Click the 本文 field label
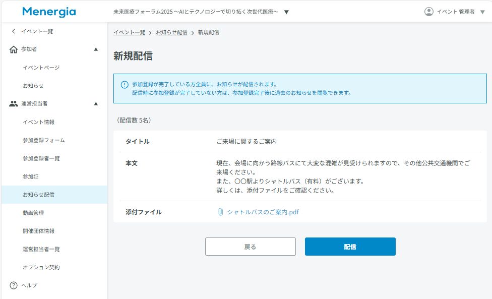 click(x=132, y=163)
